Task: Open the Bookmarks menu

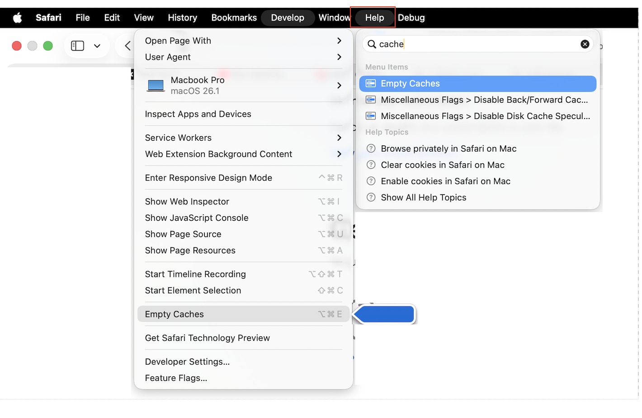Action: click(x=234, y=18)
